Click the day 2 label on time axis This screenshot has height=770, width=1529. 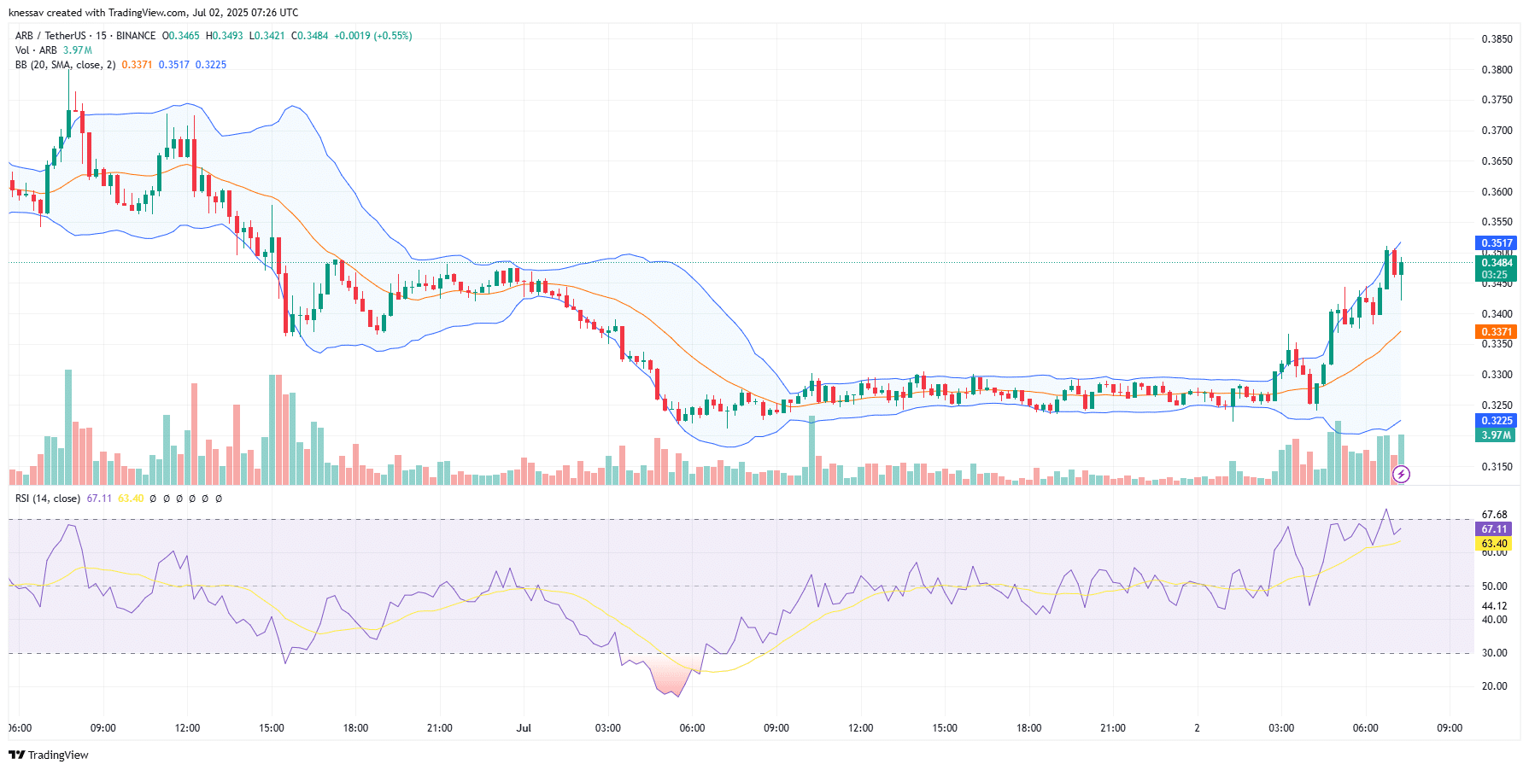[x=1197, y=728]
